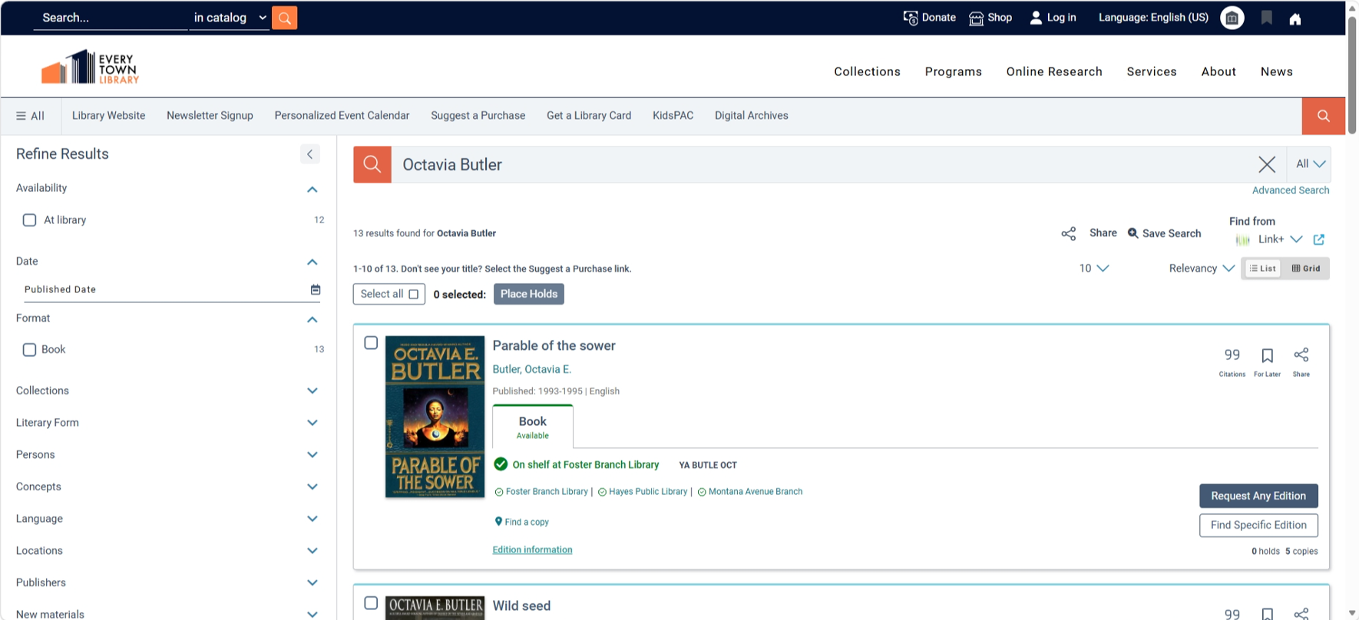Open the Services menu
Image resolution: width=1359 pixels, height=620 pixels.
tap(1152, 71)
